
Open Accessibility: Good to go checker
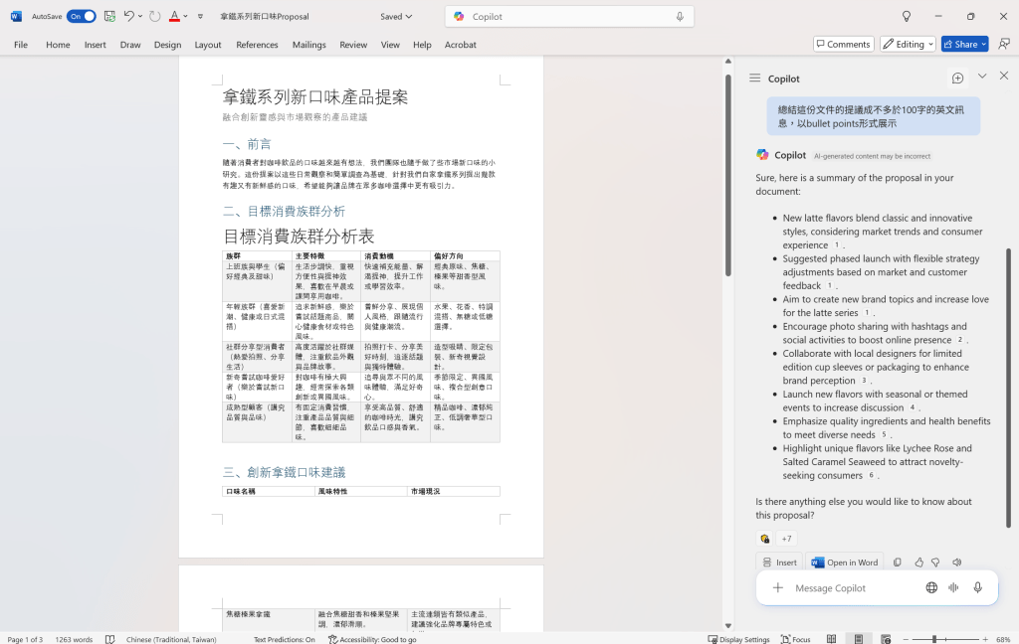[x=372, y=639]
